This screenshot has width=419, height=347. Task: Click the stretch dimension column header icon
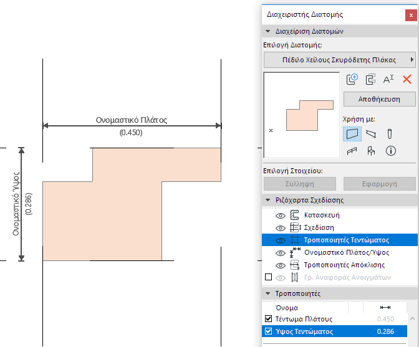(385, 308)
